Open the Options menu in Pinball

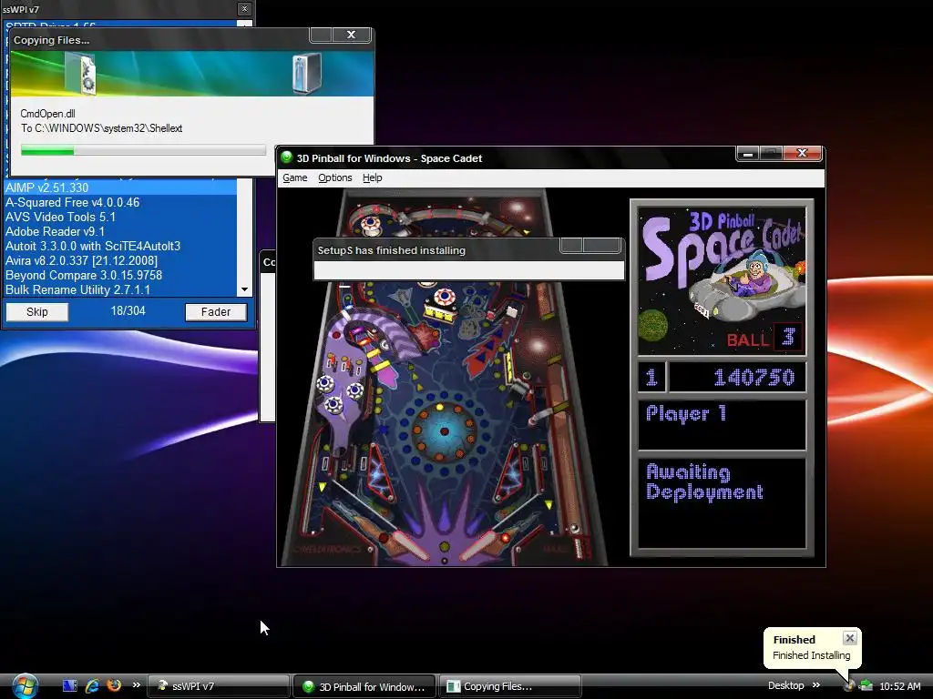335,177
